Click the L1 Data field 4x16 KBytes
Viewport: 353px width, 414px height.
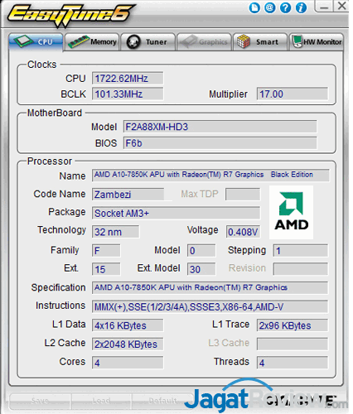click(x=128, y=325)
